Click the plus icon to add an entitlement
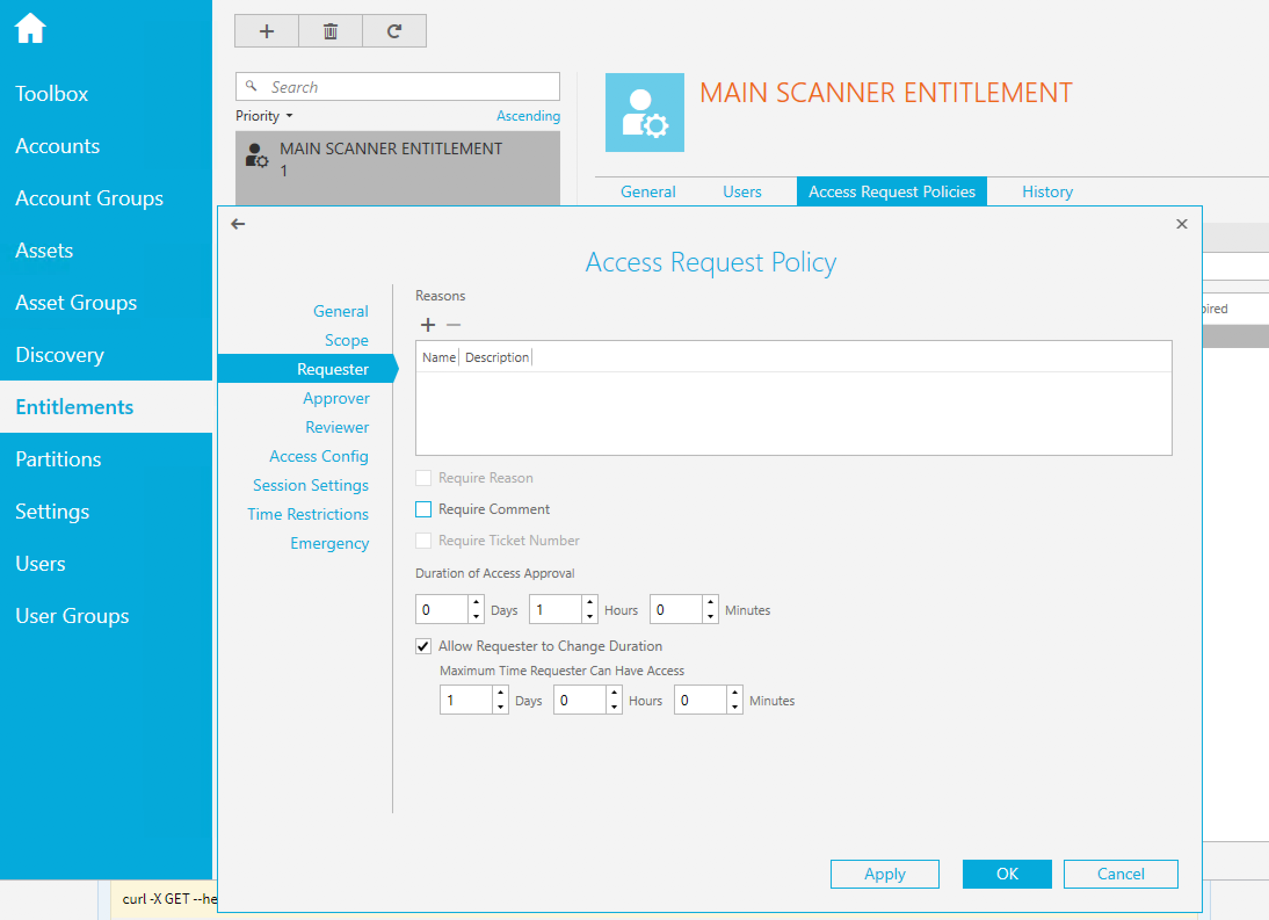 pyautogui.click(x=266, y=31)
